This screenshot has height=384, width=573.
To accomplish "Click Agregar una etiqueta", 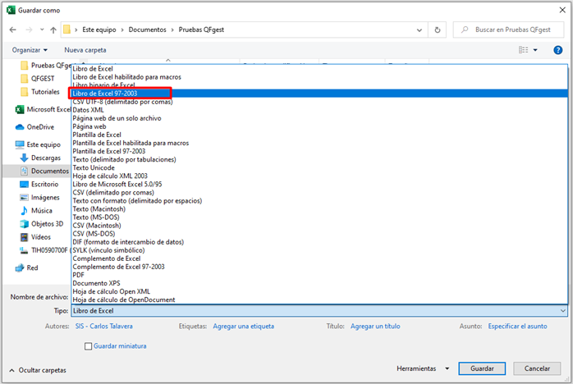I will [x=243, y=327].
